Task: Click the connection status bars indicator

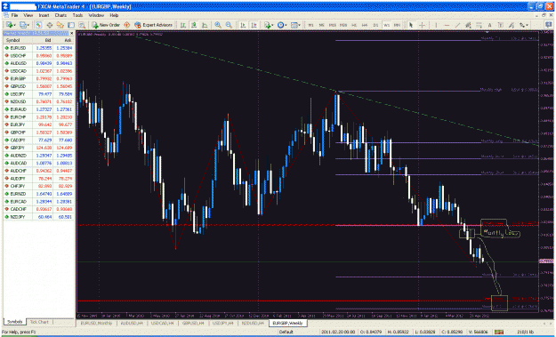Action: [500, 332]
